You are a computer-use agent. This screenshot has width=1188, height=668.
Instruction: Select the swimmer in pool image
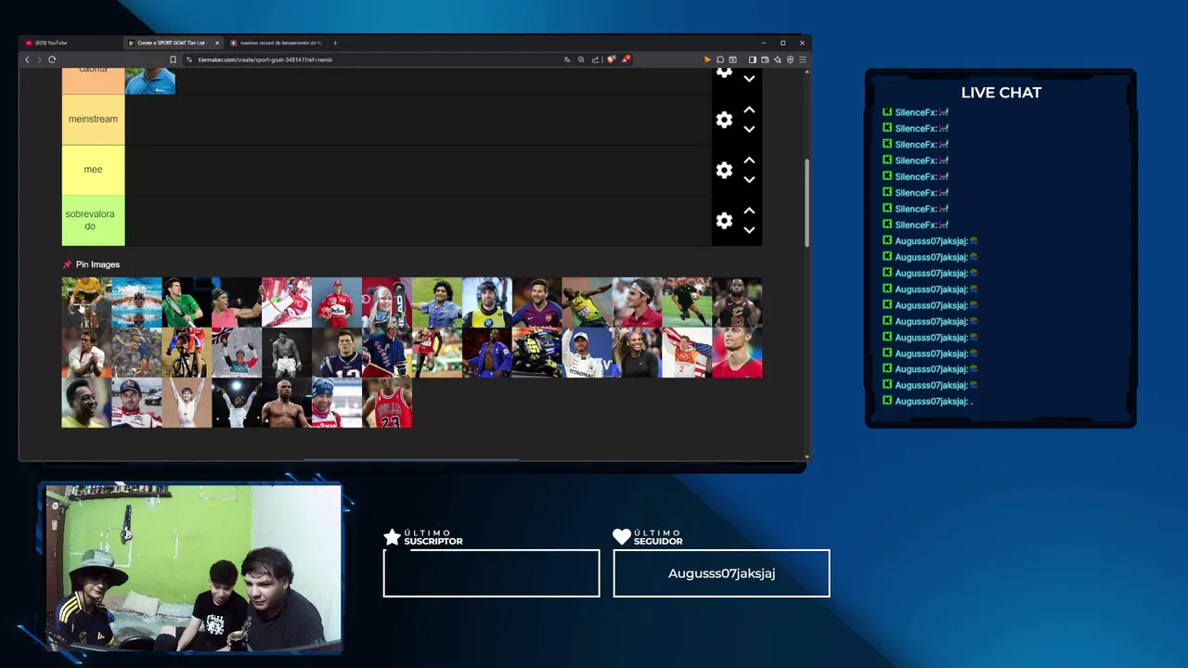point(136,302)
